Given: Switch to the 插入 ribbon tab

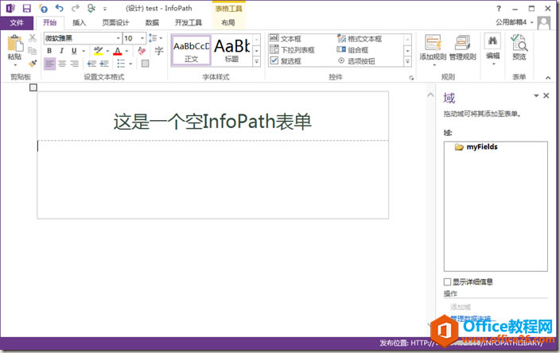Looking at the screenshot, I should (80, 23).
